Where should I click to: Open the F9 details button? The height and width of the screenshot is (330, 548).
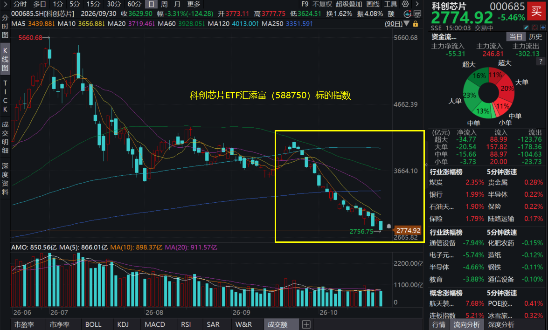coord(305,4)
